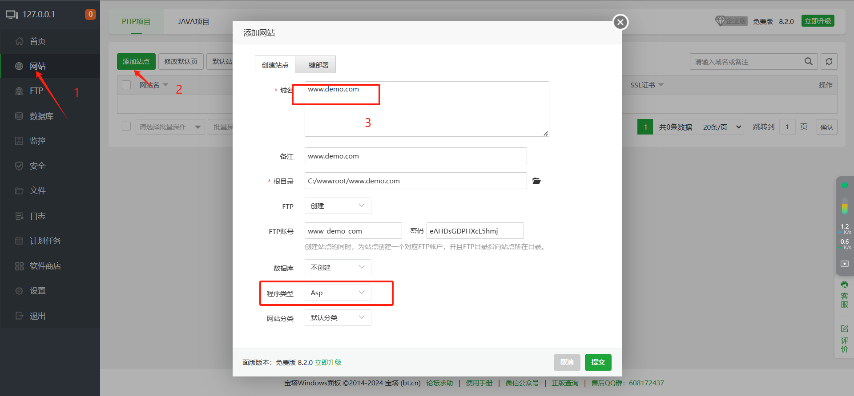854x396 pixels.
Task: Click in the 域名 domain textarea
Action: (x=427, y=109)
